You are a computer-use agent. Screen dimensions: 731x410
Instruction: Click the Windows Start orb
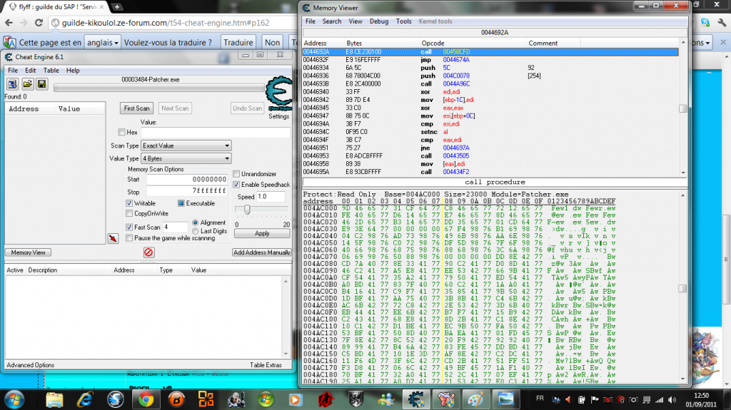coord(14,400)
